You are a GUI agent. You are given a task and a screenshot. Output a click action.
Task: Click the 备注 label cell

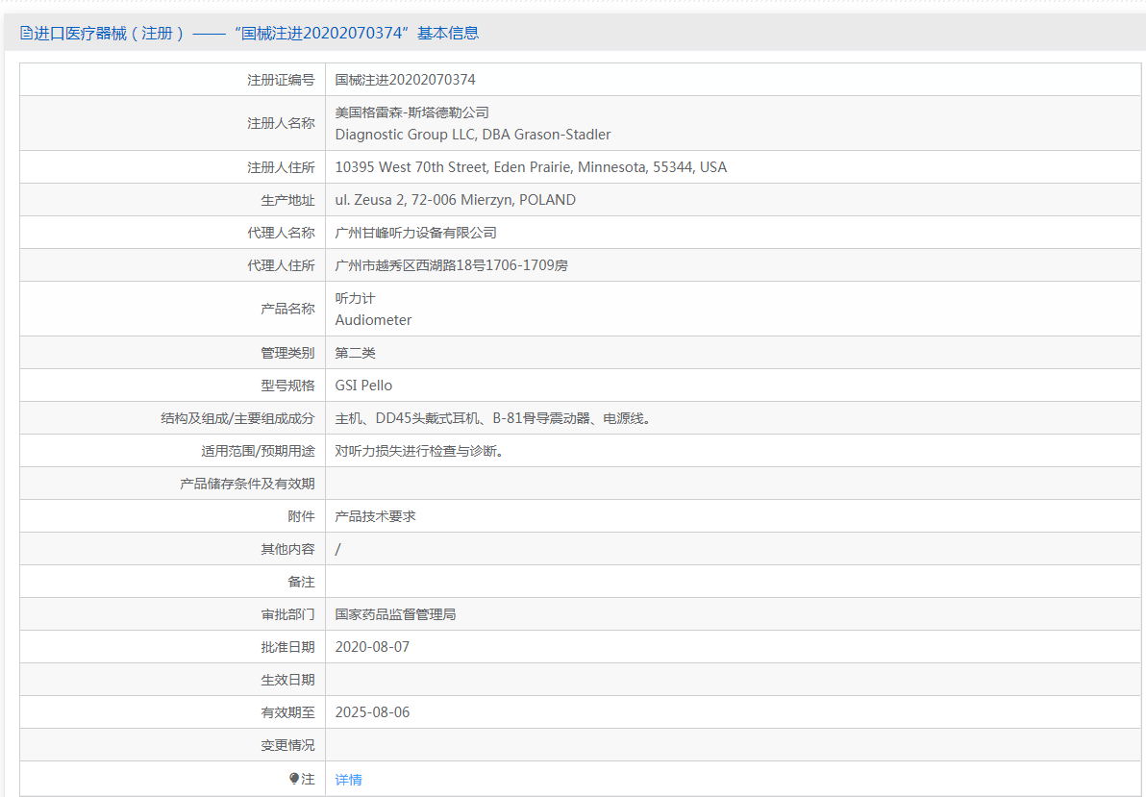pyautogui.click(x=172, y=582)
